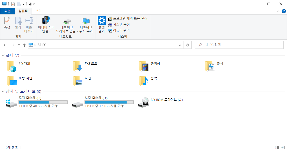Open the blue Help question mark icon

point(284,11)
